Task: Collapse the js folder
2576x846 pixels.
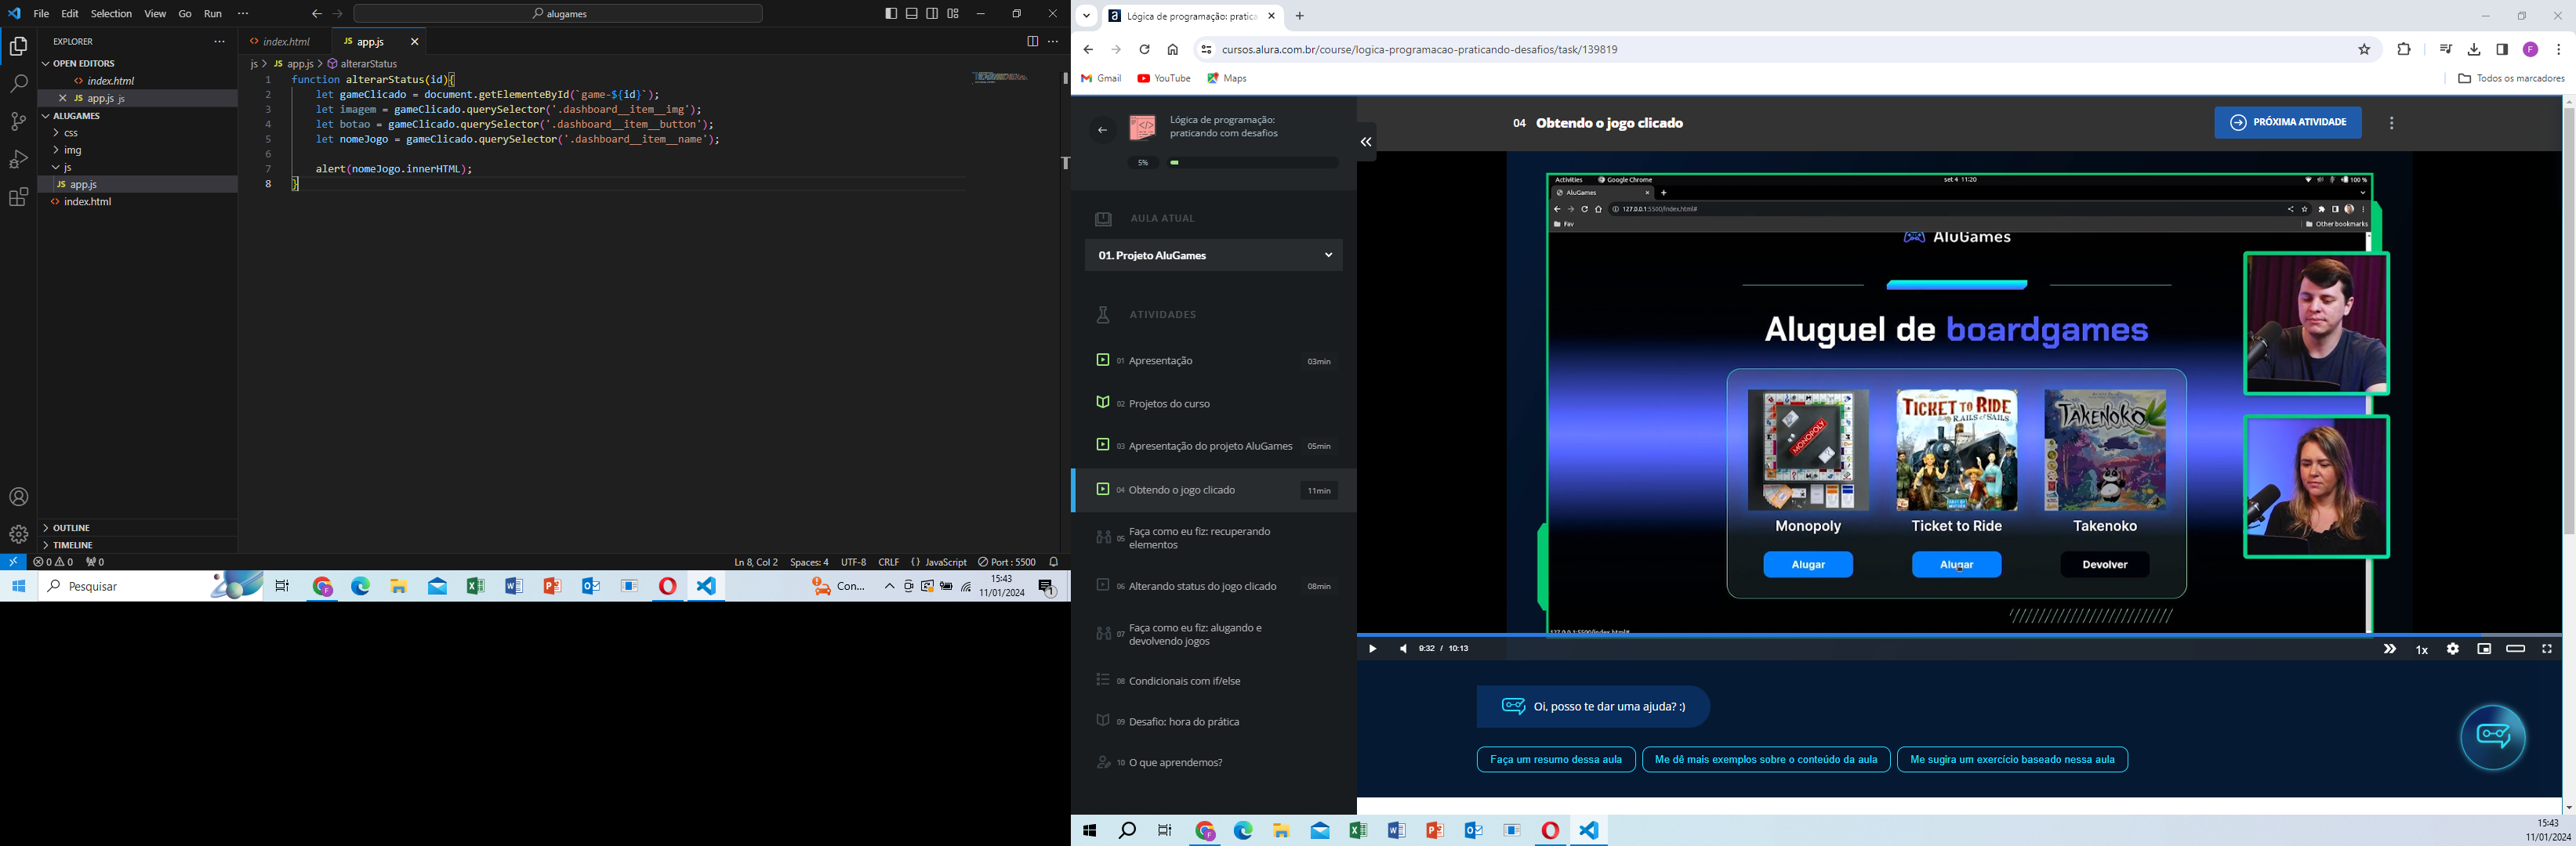Action: 138,167
